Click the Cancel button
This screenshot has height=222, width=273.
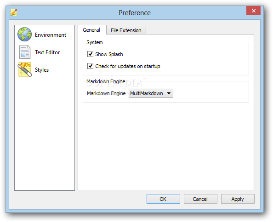point(200,199)
